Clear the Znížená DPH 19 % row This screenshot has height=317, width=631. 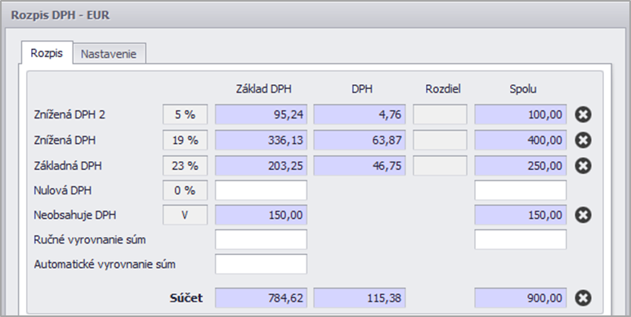click(583, 140)
